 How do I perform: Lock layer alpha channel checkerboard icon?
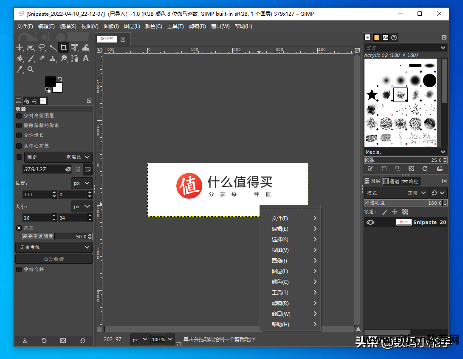click(x=405, y=212)
